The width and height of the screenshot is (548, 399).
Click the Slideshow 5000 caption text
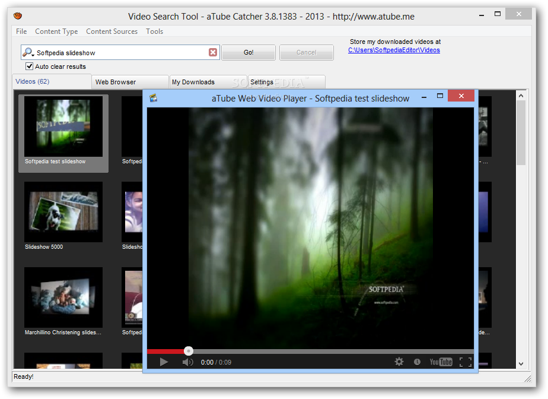[44, 247]
